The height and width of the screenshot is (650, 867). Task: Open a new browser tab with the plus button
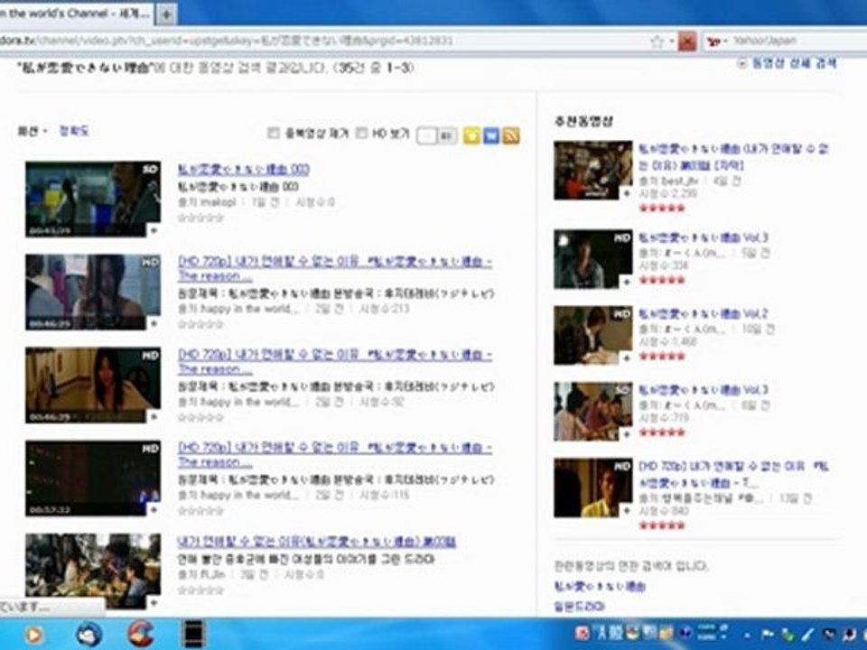click(166, 15)
